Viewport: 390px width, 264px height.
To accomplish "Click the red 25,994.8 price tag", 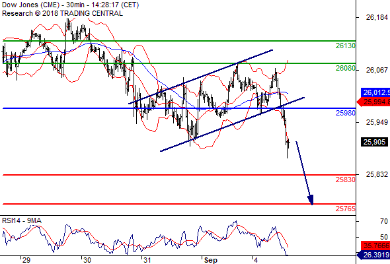I will [x=373, y=102].
